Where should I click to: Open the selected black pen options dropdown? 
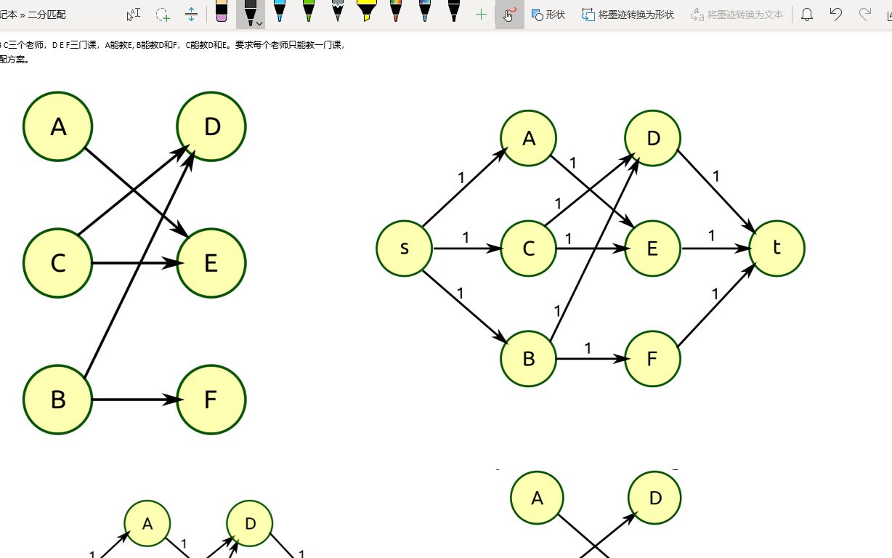[x=259, y=23]
